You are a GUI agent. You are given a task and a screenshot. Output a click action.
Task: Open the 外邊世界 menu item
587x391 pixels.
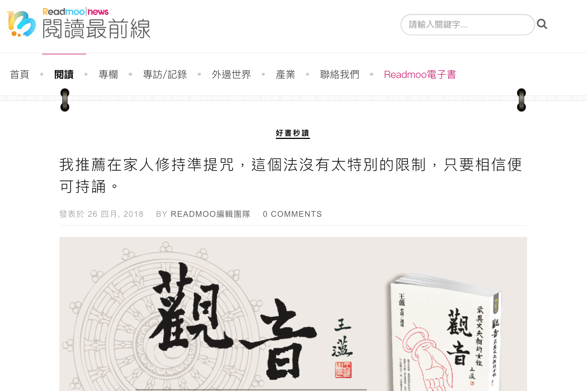tap(231, 75)
